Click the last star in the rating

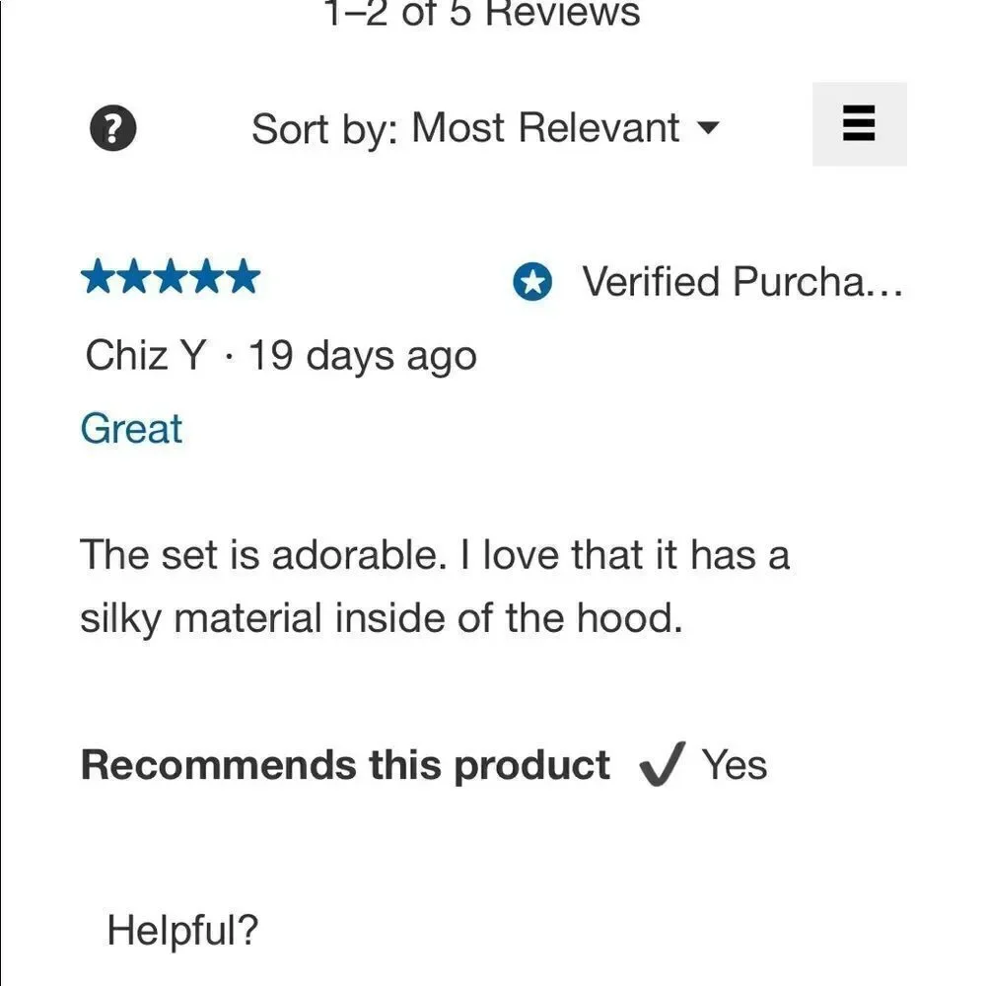point(244,277)
